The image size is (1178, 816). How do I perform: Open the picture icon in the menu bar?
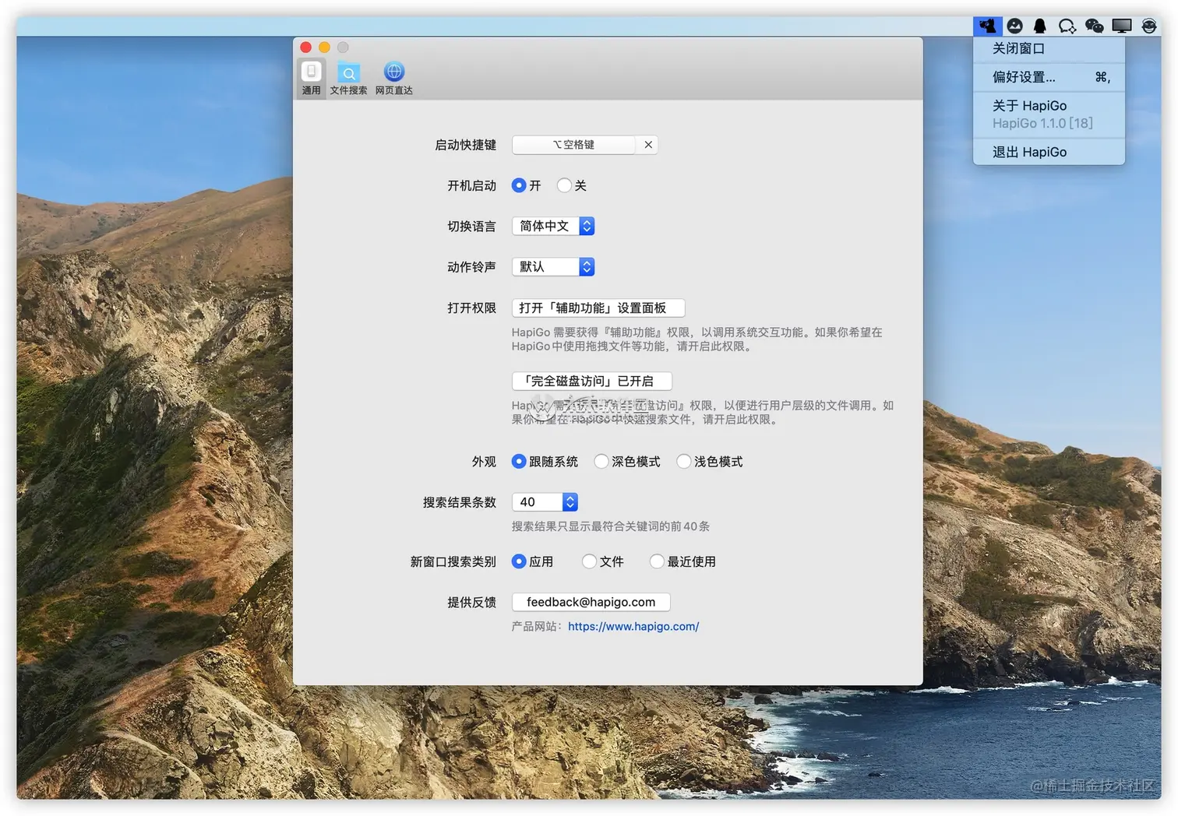pos(1014,26)
